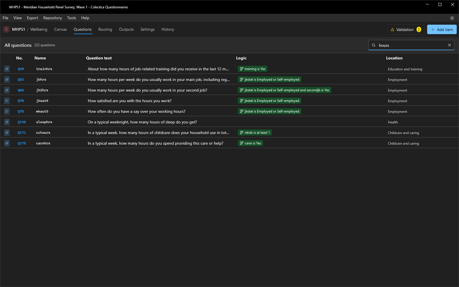Click the jbhrs row's logic badge

[x=269, y=79]
